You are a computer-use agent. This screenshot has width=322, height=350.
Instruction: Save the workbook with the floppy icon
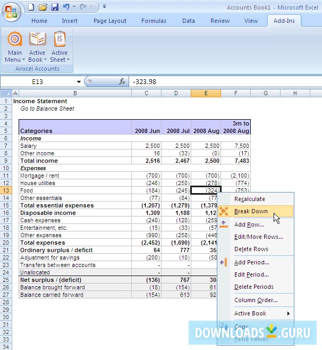point(55,7)
